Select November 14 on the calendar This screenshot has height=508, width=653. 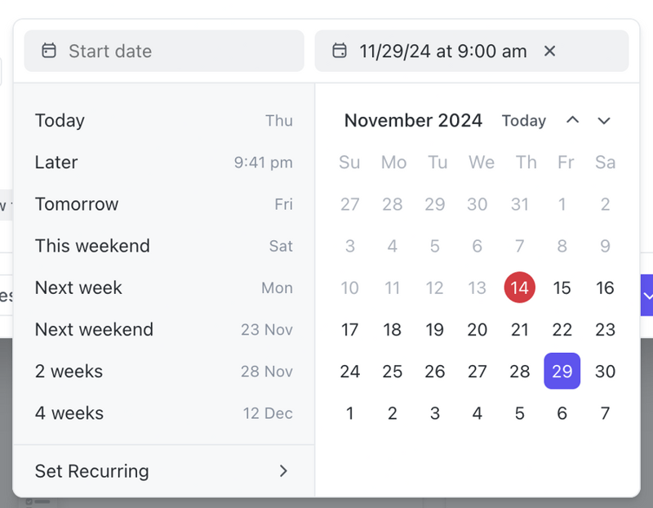pos(520,287)
